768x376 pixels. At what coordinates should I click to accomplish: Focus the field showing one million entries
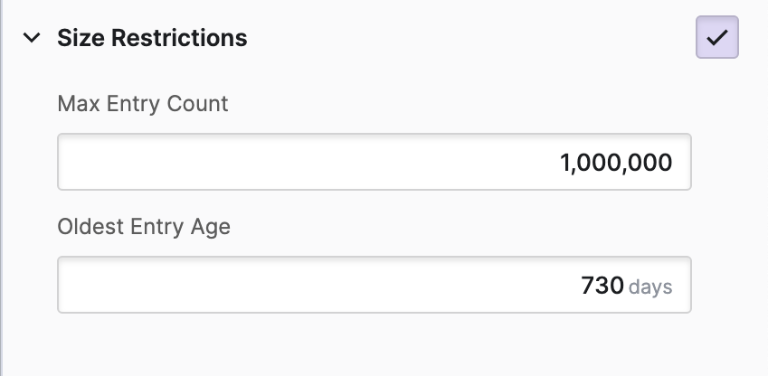pos(374,163)
